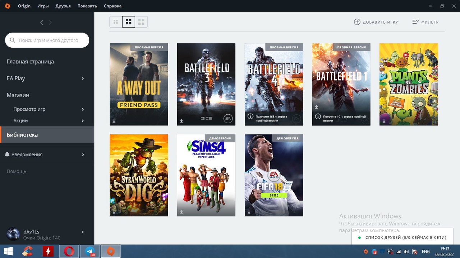The height and width of the screenshot is (258, 460).
Task: Open Telegram from the taskbar
Action: (x=90, y=252)
